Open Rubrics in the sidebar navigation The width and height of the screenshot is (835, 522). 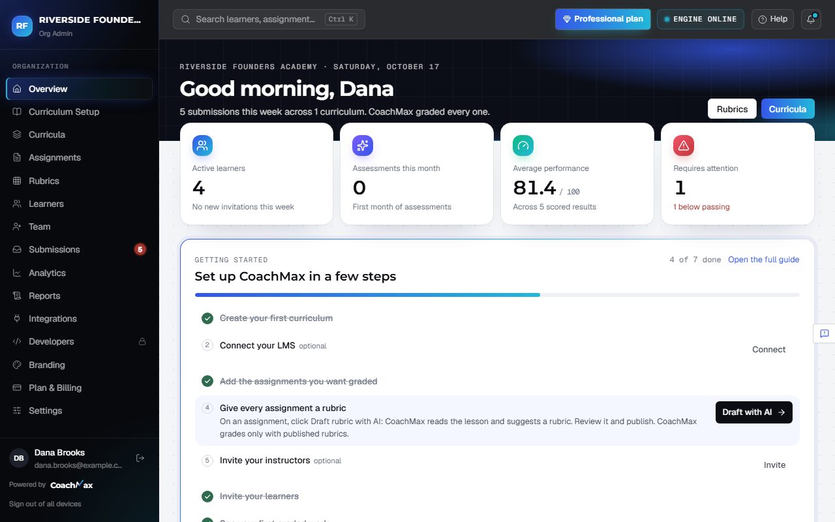click(x=79, y=181)
